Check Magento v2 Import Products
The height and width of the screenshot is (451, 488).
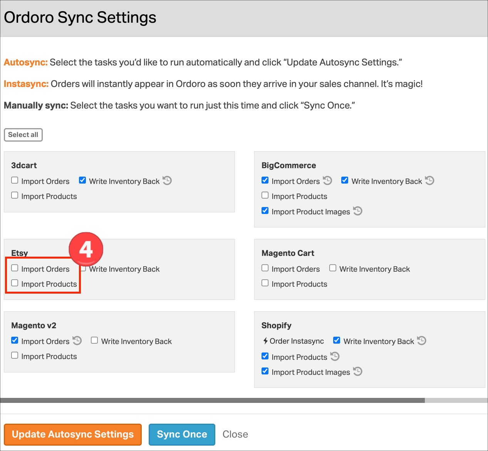pos(15,355)
